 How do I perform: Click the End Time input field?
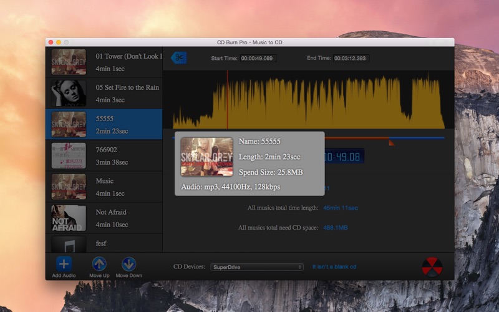(x=351, y=58)
